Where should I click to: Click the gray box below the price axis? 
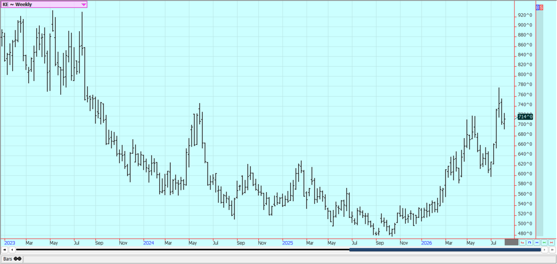(x=511, y=242)
